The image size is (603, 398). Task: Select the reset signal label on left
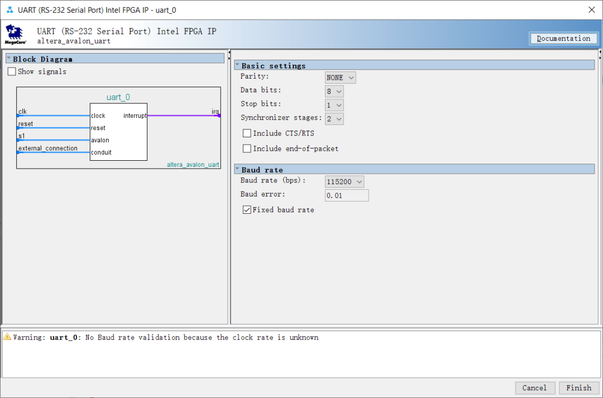(26, 124)
